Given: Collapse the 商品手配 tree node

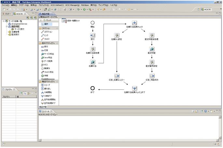Looking at the screenshot, I should pyautogui.click(x=7, y=27).
